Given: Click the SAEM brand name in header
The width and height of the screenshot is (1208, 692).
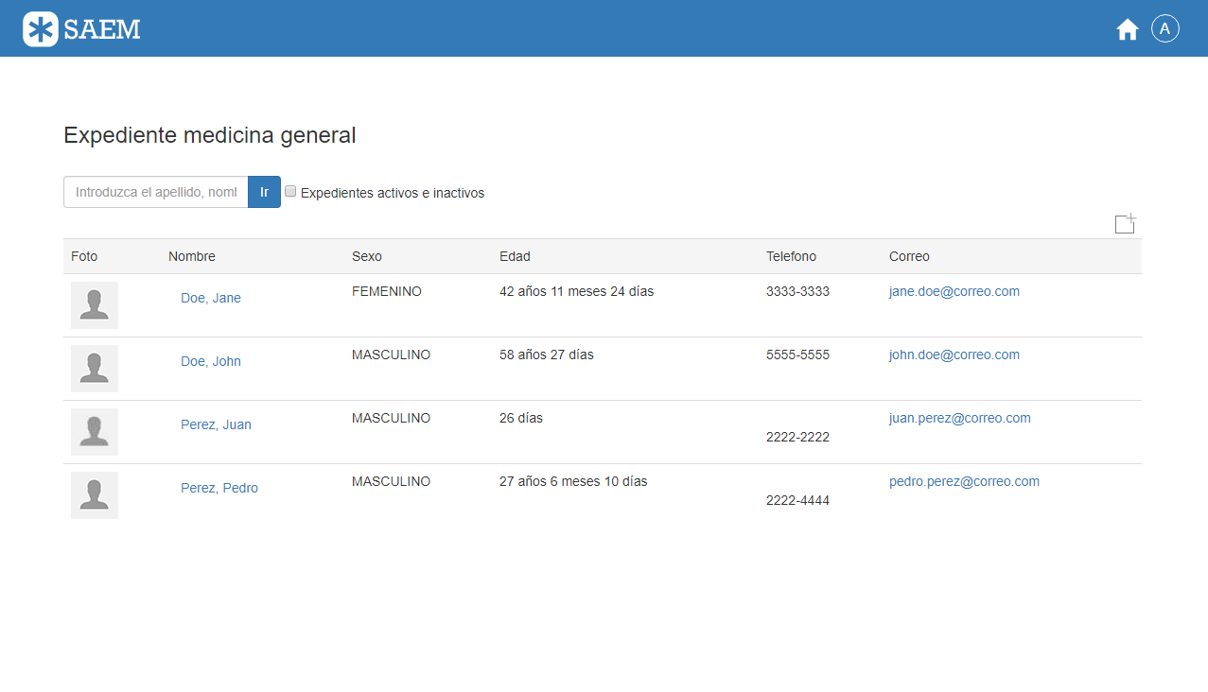Looking at the screenshot, I should tap(102, 30).
